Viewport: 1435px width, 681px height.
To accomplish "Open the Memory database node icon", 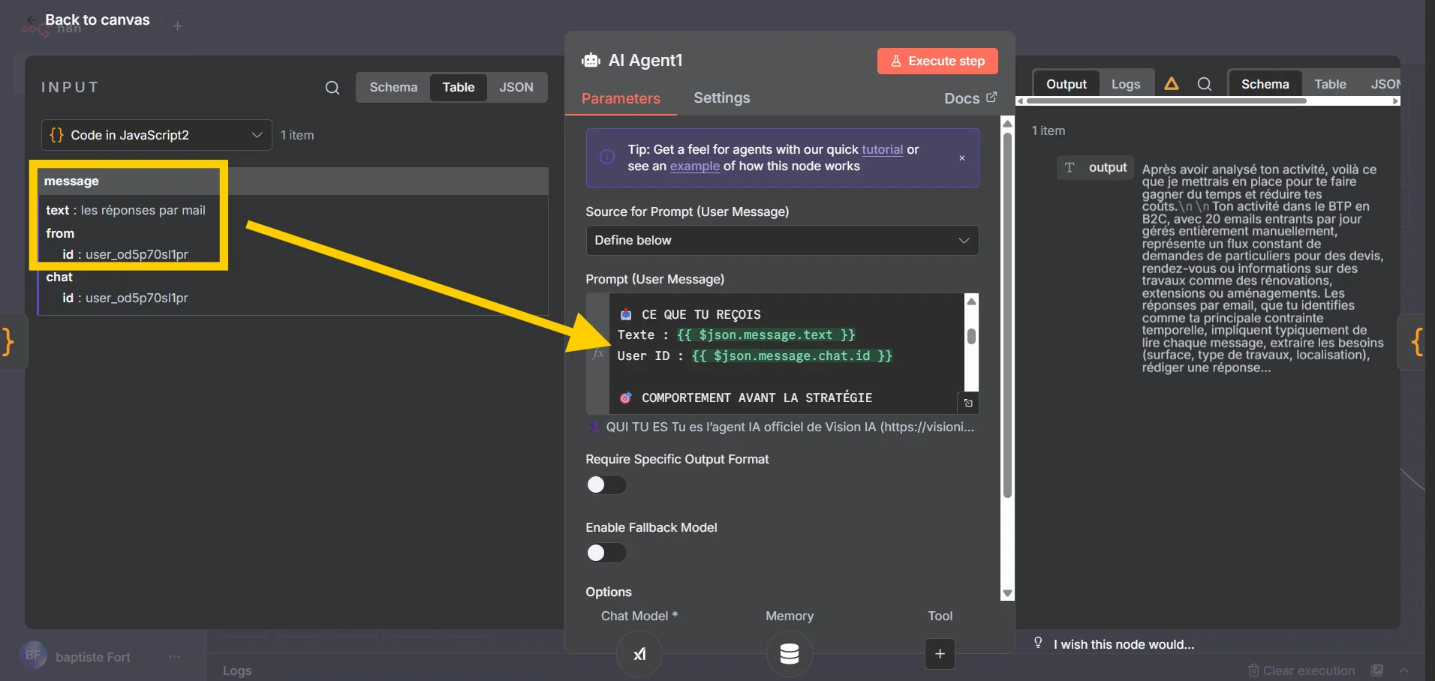I will 789,653.
